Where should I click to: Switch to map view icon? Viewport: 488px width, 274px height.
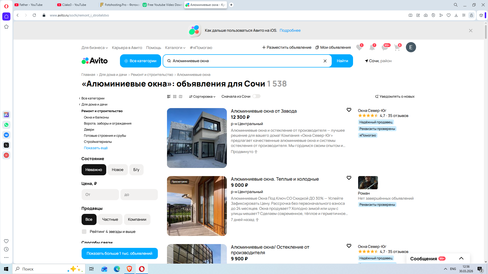pos(181,97)
